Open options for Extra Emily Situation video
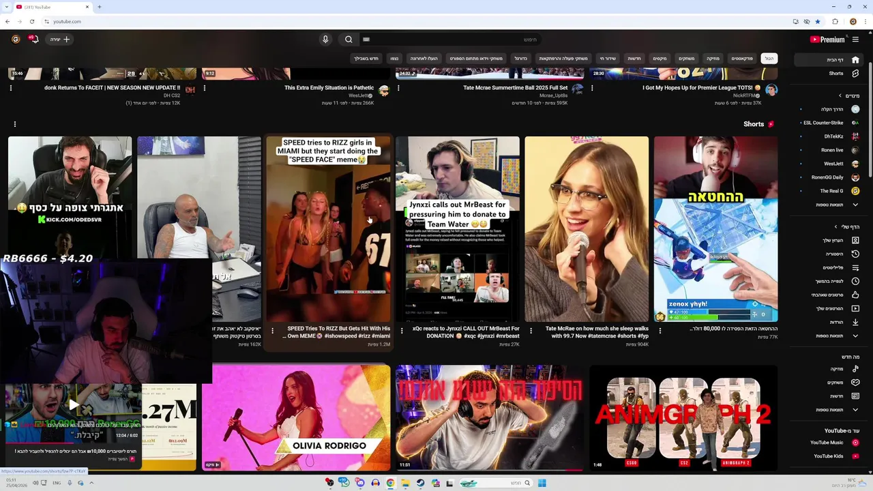The height and width of the screenshot is (491, 873). coord(205,88)
